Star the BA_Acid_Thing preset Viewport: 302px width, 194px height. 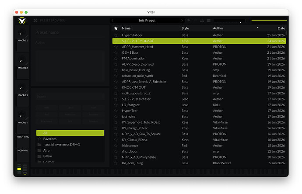point(116,163)
